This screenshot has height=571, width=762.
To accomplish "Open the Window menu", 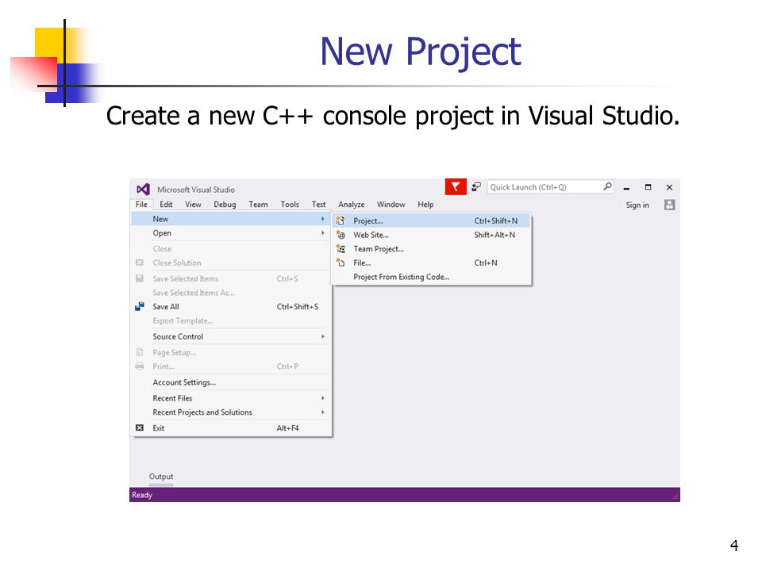I will coord(391,205).
